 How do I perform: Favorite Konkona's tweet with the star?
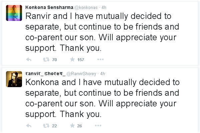pyautogui.click(x=71, y=60)
